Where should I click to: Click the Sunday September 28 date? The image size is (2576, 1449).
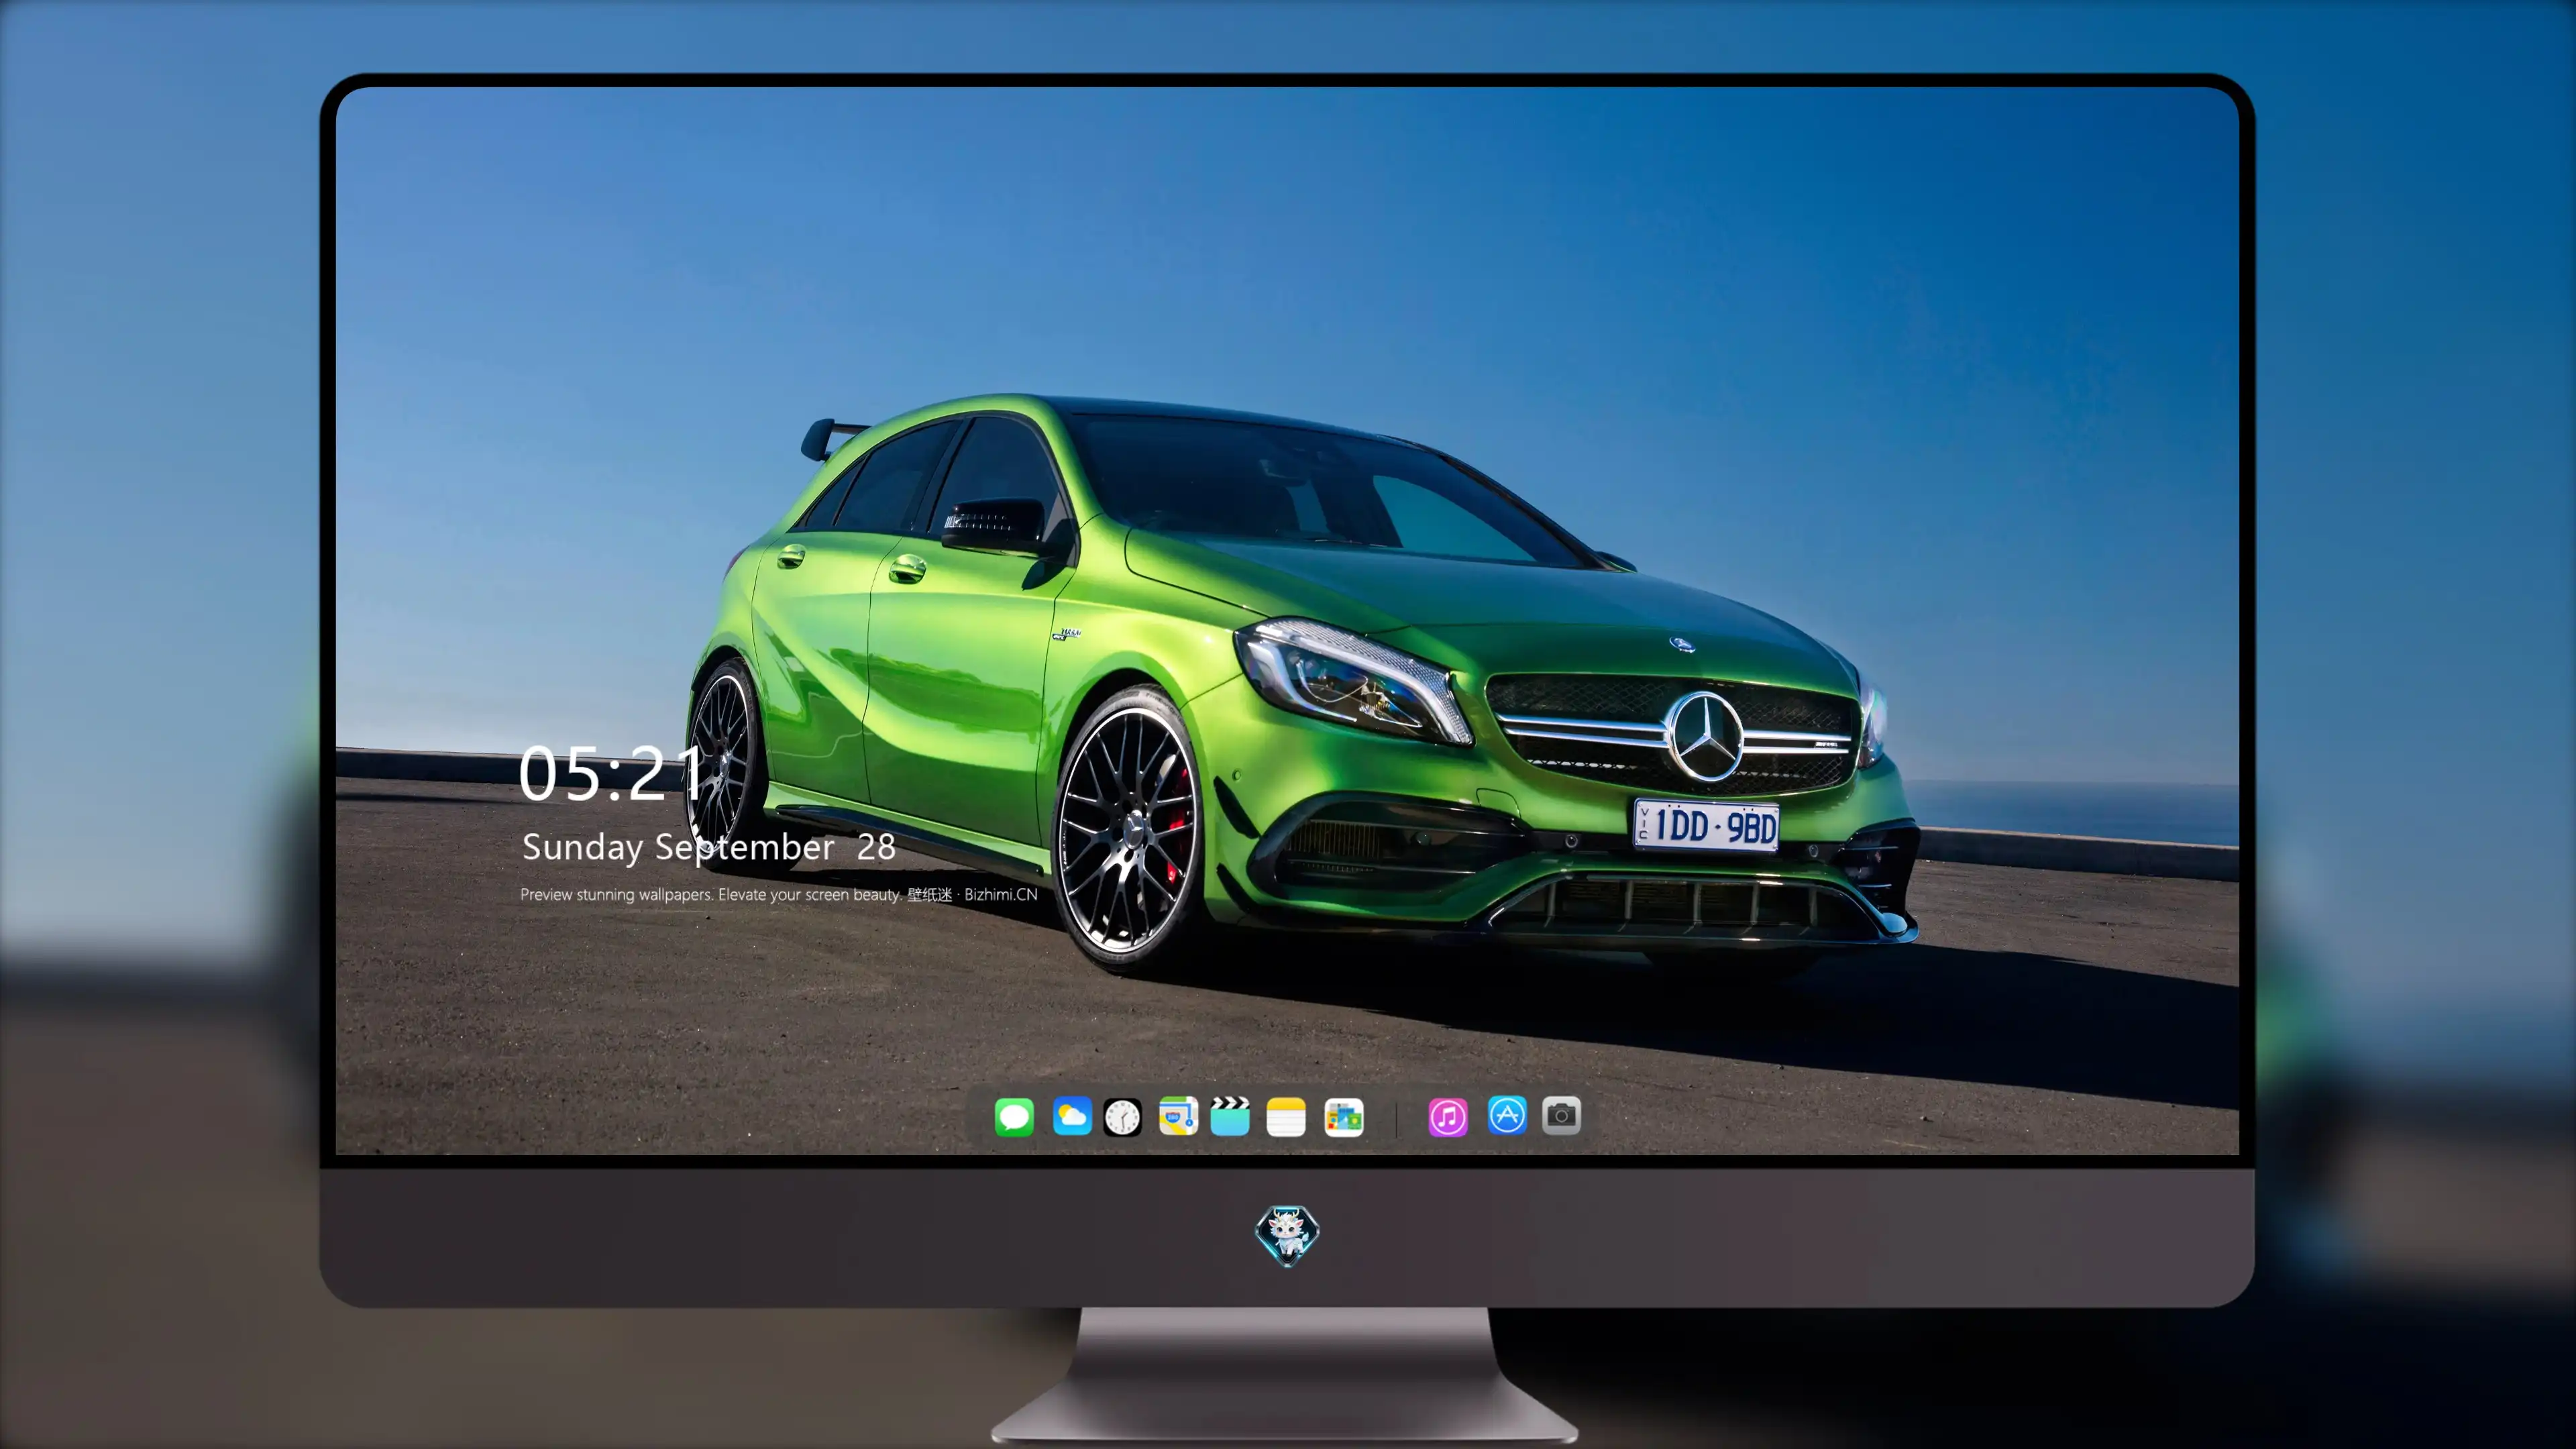(708, 847)
